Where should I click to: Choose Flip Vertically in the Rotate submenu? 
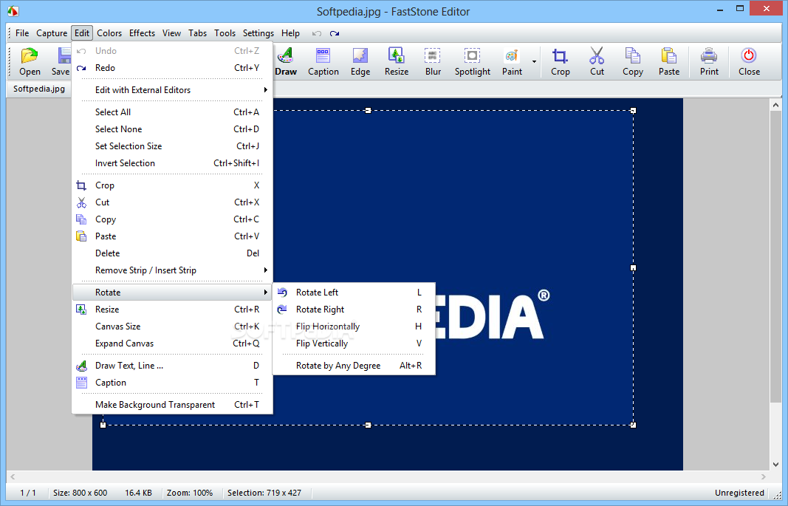pyautogui.click(x=354, y=343)
